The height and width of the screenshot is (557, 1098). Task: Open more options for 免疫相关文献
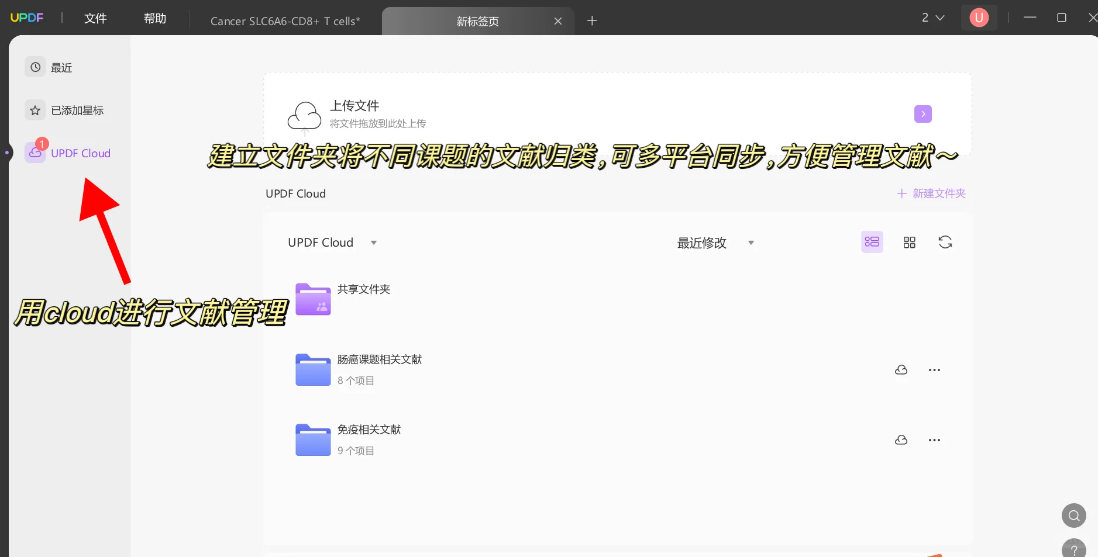click(934, 440)
